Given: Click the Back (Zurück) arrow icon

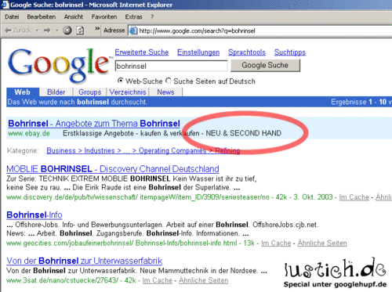Looking at the screenshot, I should point(8,31).
